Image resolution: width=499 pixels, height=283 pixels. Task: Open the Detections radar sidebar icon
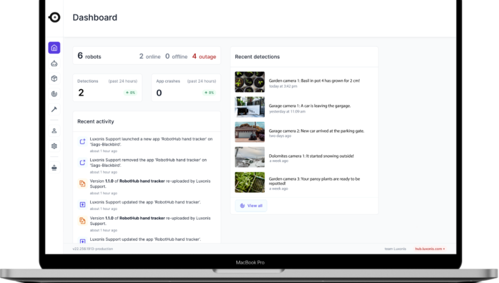pos(54,94)
